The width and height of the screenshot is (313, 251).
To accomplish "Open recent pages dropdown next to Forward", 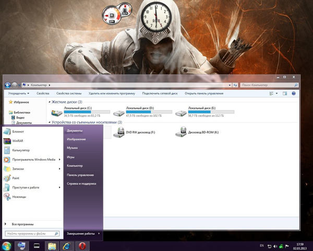I will point(19,85).
